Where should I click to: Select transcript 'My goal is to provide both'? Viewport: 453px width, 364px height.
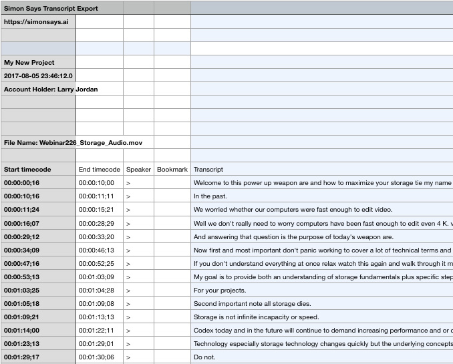pos(322,277)
